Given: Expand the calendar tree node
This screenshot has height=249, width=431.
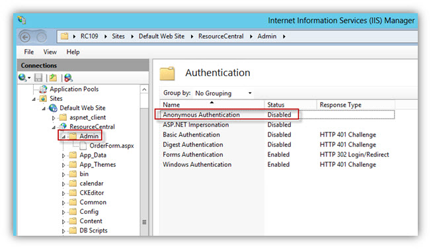Looking at the screenshot, I should tap(63, 184).
